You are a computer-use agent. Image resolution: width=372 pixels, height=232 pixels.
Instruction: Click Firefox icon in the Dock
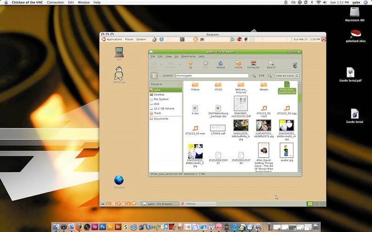pos(79,227)
